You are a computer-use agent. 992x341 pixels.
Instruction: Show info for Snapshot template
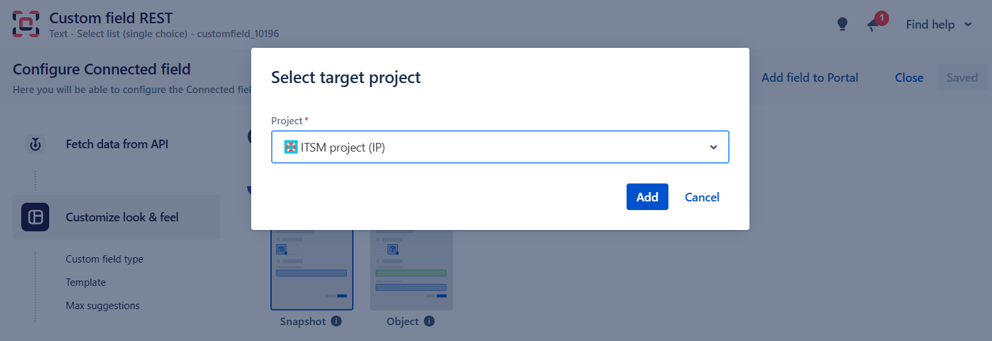point(336,322)
